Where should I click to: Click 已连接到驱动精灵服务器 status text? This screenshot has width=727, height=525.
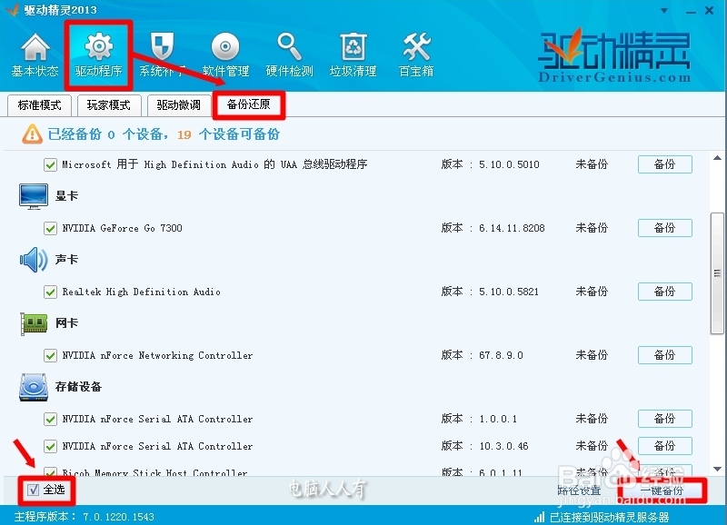pos(609,517)
